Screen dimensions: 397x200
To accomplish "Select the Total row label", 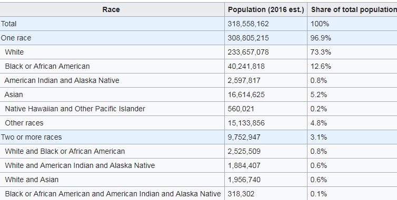I will pos(8,24).
